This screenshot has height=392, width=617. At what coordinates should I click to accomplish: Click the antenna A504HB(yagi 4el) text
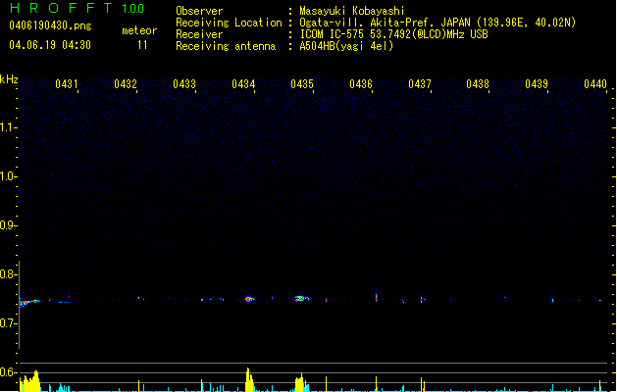click(346, 46)
